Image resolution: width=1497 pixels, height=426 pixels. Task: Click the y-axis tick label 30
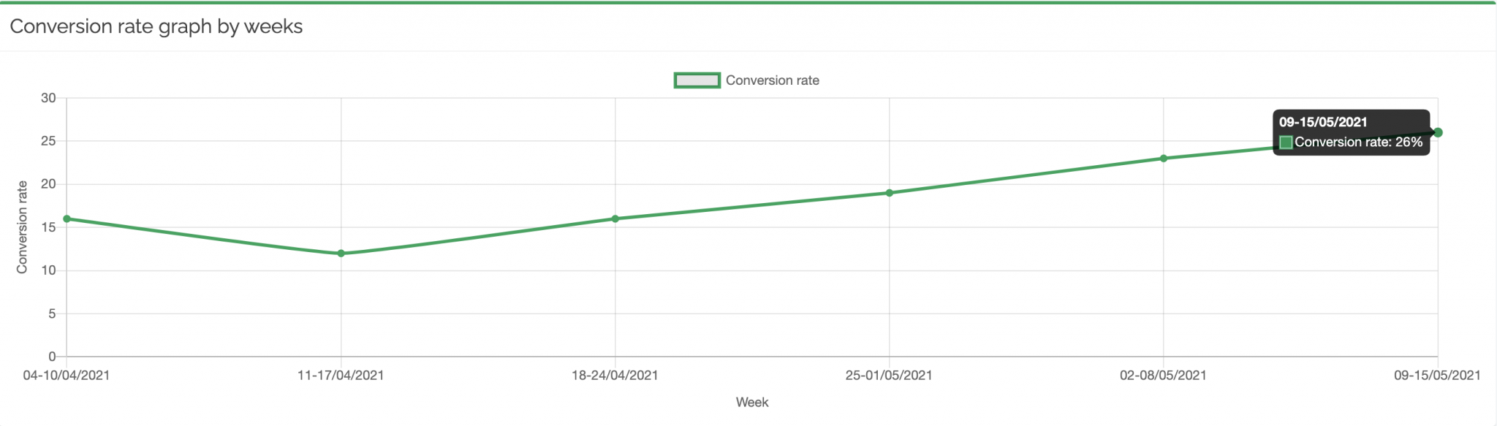48,98
